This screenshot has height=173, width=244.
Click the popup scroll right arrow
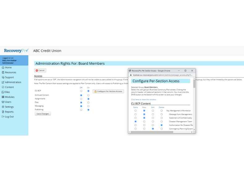(192, 132)
